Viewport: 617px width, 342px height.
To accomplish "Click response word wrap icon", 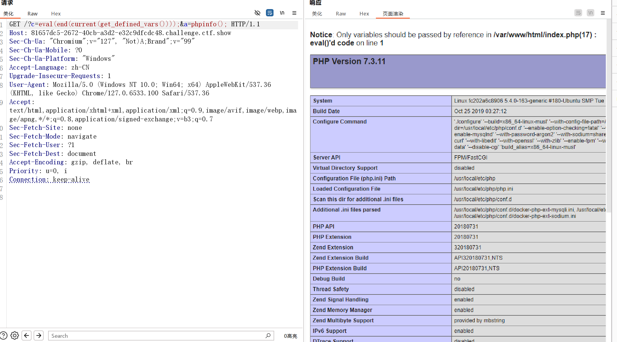I will [578, 13].
